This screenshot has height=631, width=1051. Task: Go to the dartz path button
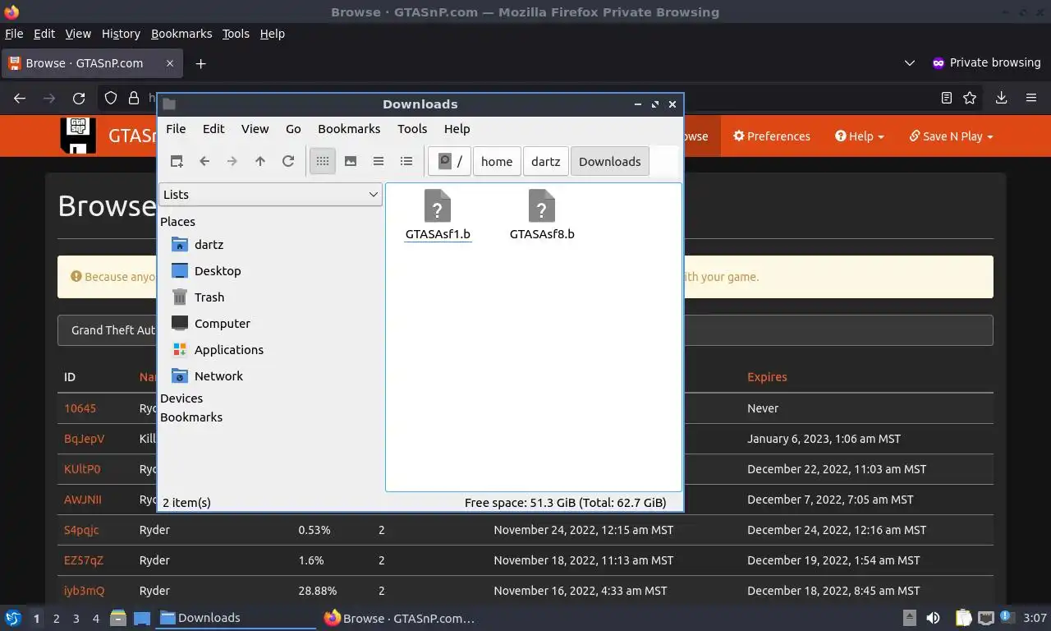546,162
